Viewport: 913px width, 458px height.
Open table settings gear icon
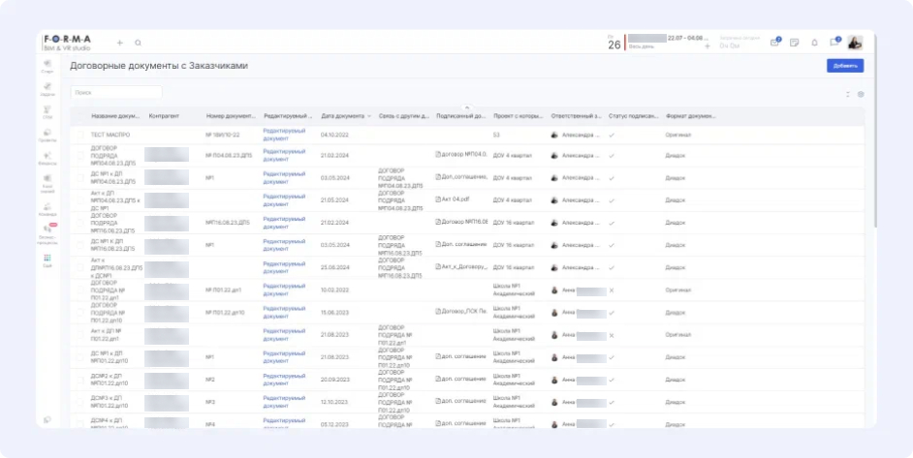pos(860,94)
